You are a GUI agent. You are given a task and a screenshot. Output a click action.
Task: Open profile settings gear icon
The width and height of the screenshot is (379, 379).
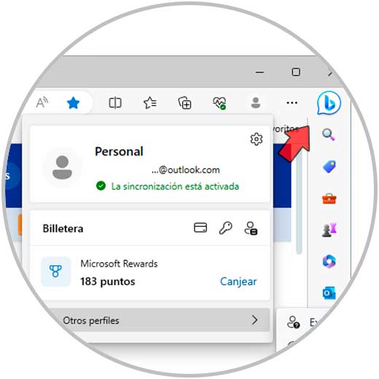click(x=257, y=139)
